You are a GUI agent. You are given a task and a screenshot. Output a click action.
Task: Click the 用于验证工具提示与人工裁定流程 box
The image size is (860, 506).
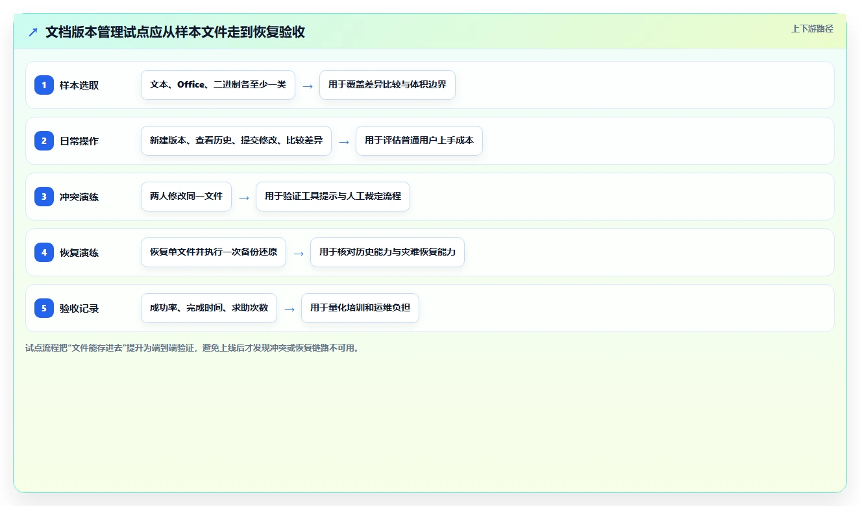pyautogui.click(x=333, y=197)
